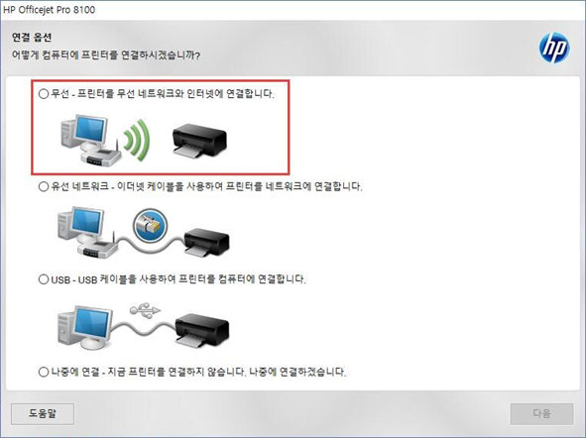Click the printer image in wireless option
Screen dimensions: 586x438
[199, 142]
